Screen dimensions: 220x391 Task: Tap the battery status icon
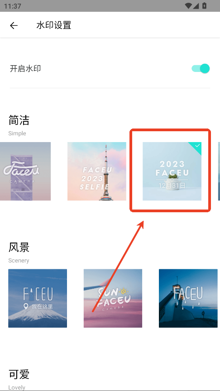point(204,5)
